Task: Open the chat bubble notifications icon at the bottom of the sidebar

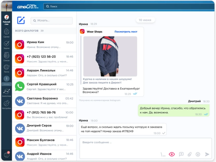Action: click(x=7, y=155)
